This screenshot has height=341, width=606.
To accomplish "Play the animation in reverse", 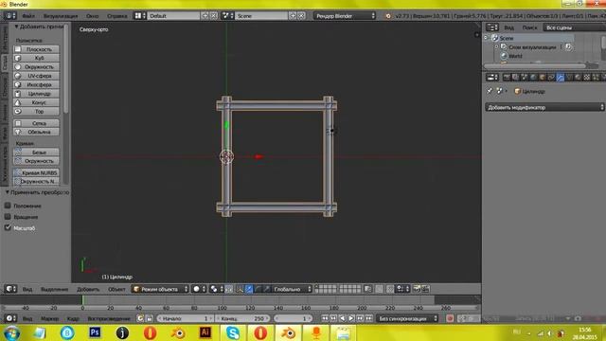I will (x=343, y=318).
